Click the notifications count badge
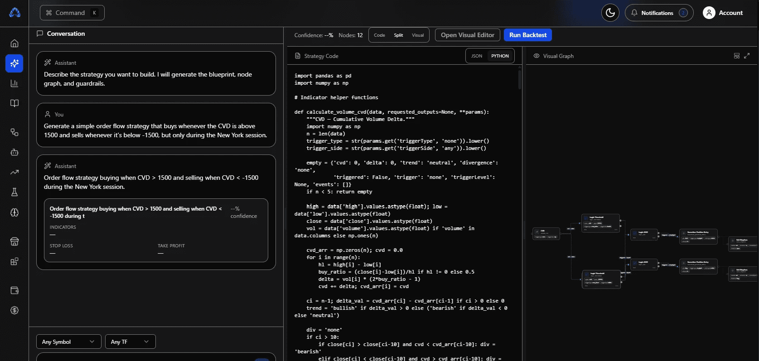Image resolution: width=759 pixels, height=361 pixels. (683, 13)
